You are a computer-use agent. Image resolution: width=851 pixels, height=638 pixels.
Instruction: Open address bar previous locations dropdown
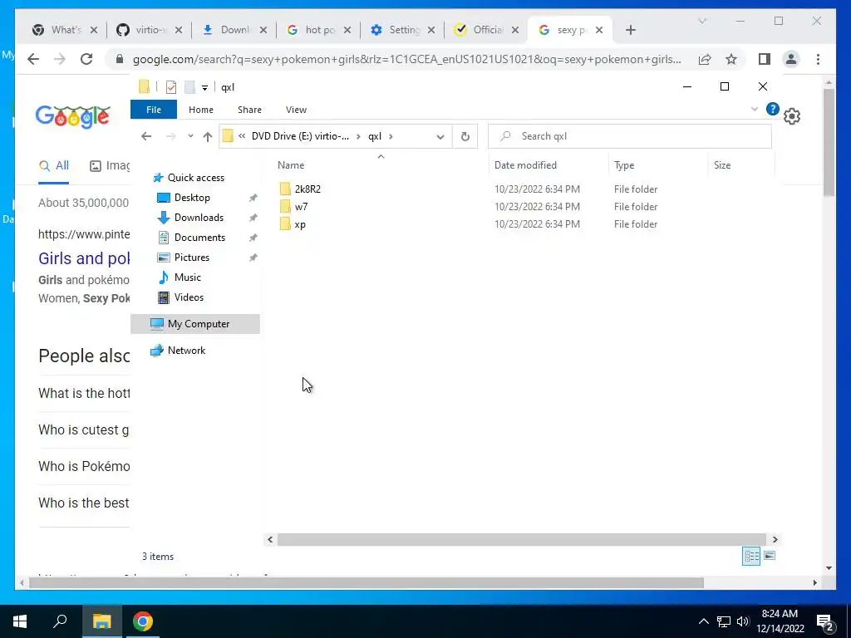[440, 137]
